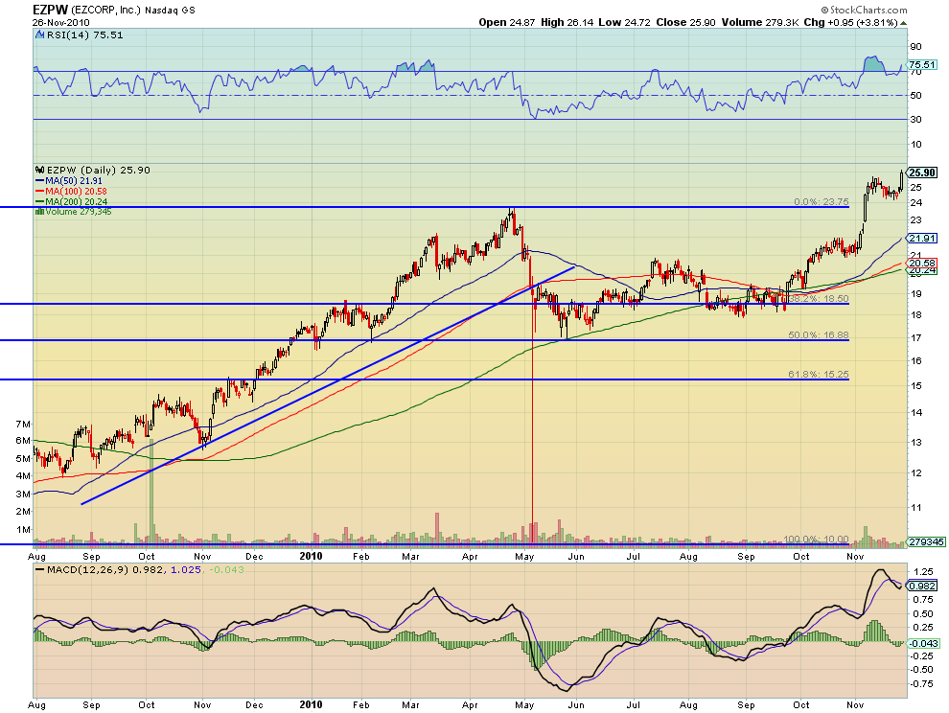Click the 7M volume scale label
This screenshot has width=949, height=713.
pos(23,424)
